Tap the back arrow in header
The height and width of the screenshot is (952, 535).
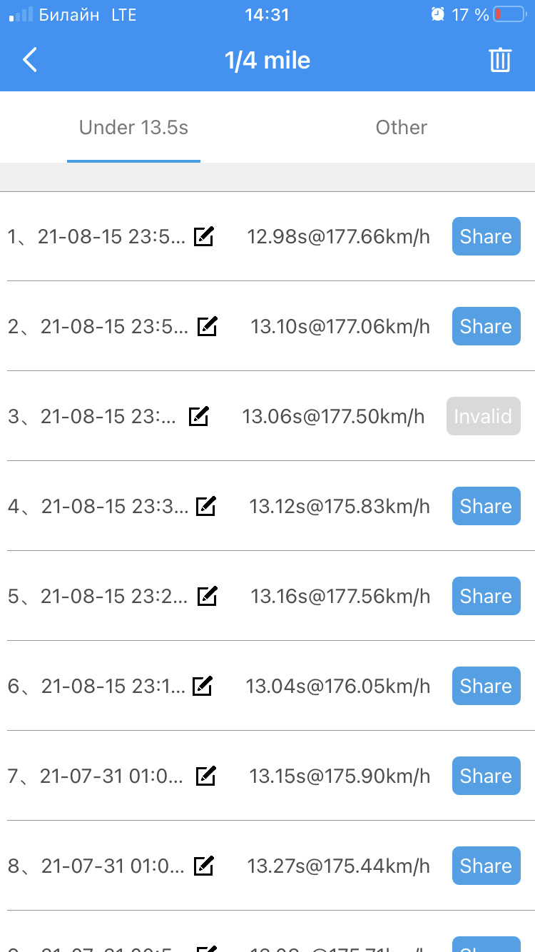(x=30, y=60)
